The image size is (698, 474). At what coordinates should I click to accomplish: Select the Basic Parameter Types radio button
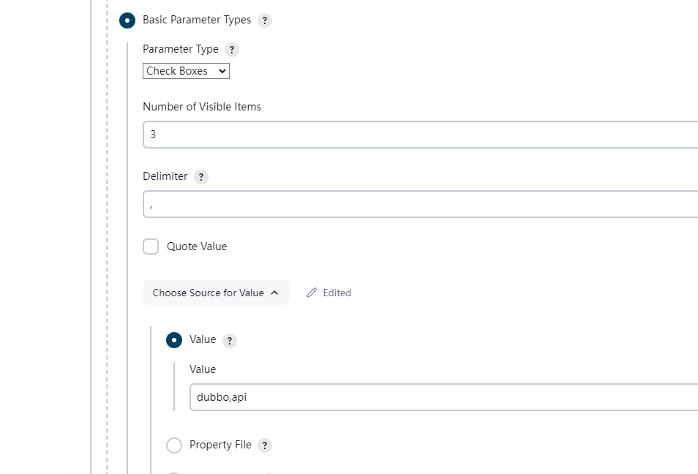tap(127, 20)
